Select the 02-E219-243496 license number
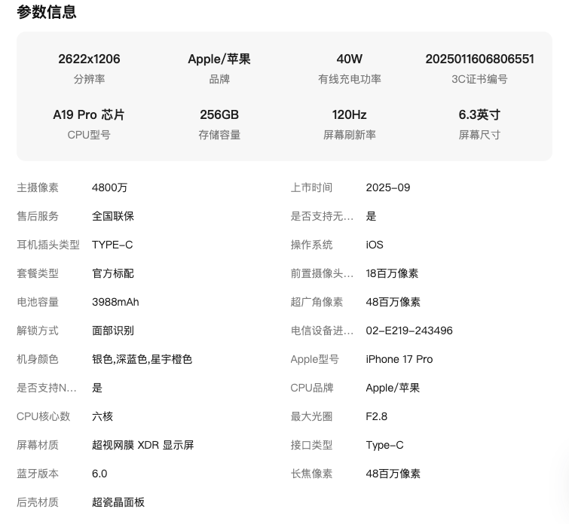569x524 pixels. point(409,331)
